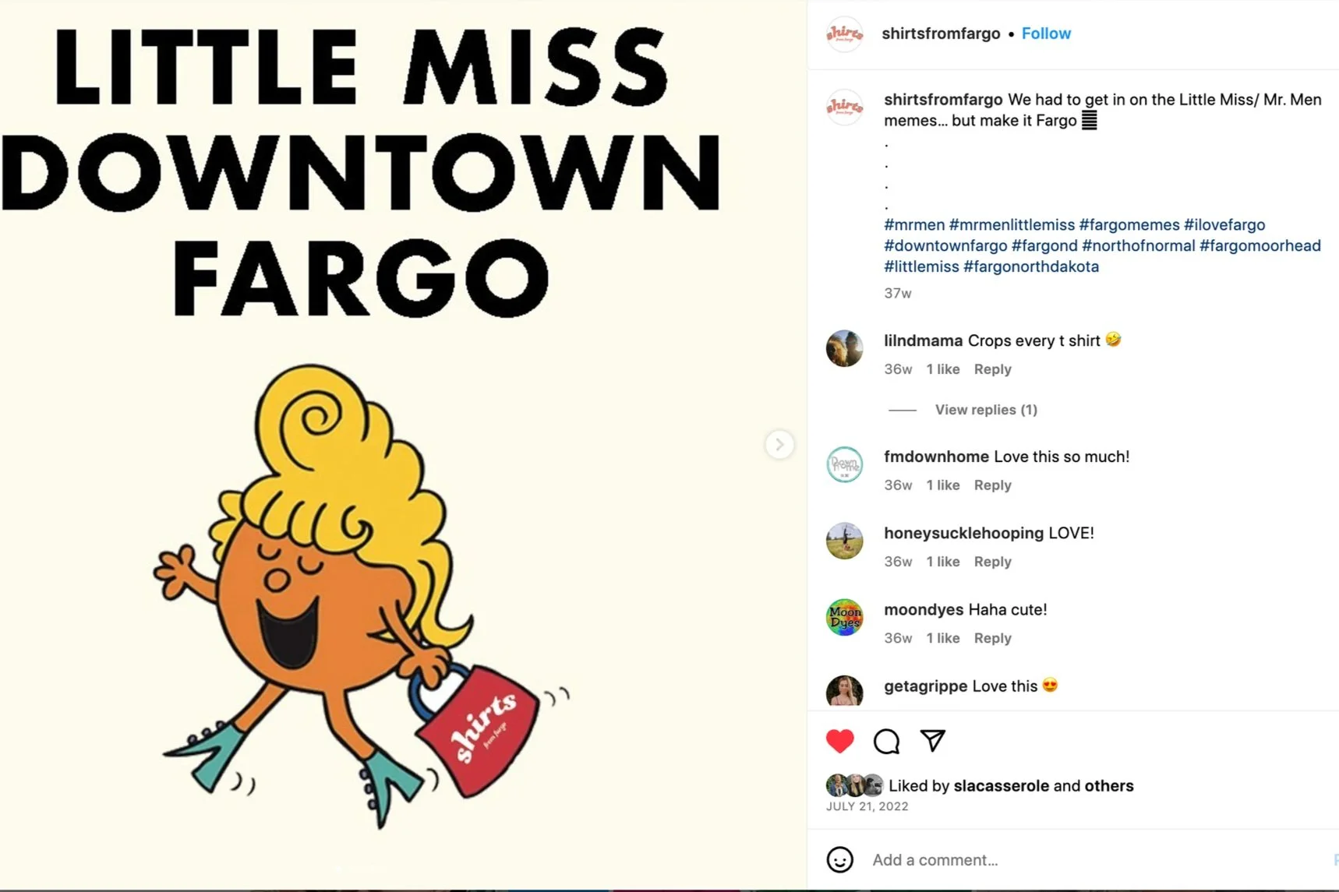Viewport: 1339px width, 892px height.
Task: Expand View replies (1) under lilndmama
Action: point(986,410)
